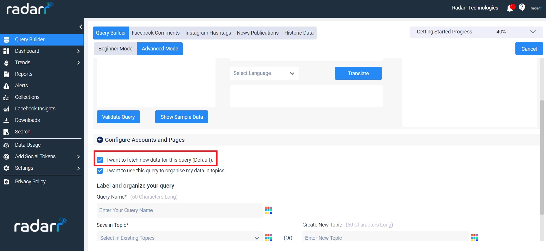This screenshot has height=251, width=546.
Task: Click the radarr logo in top-left header
Action: 30,8
